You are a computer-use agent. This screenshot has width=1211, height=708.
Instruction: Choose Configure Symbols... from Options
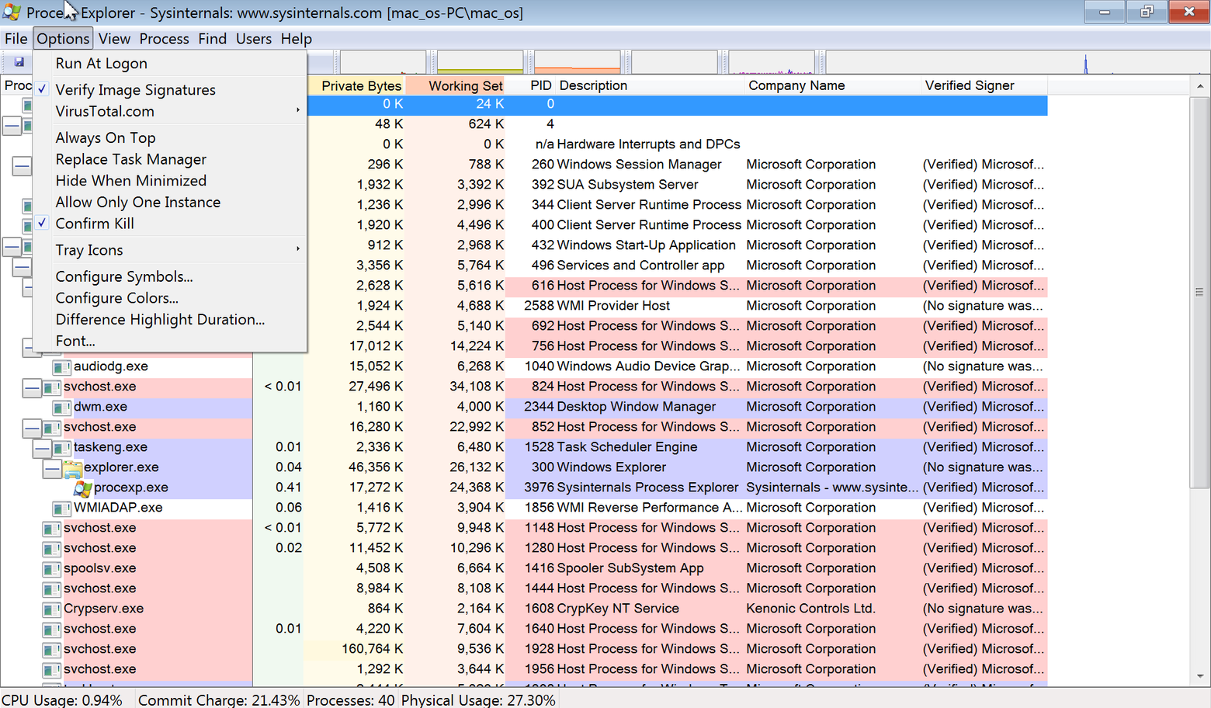(x=170, y=276)
